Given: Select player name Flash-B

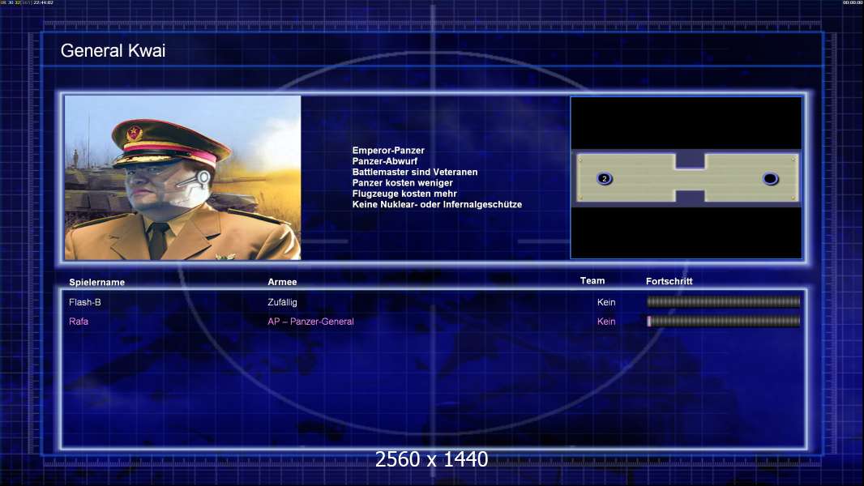Looking at the screenshot, I should [x=85, y=302].
